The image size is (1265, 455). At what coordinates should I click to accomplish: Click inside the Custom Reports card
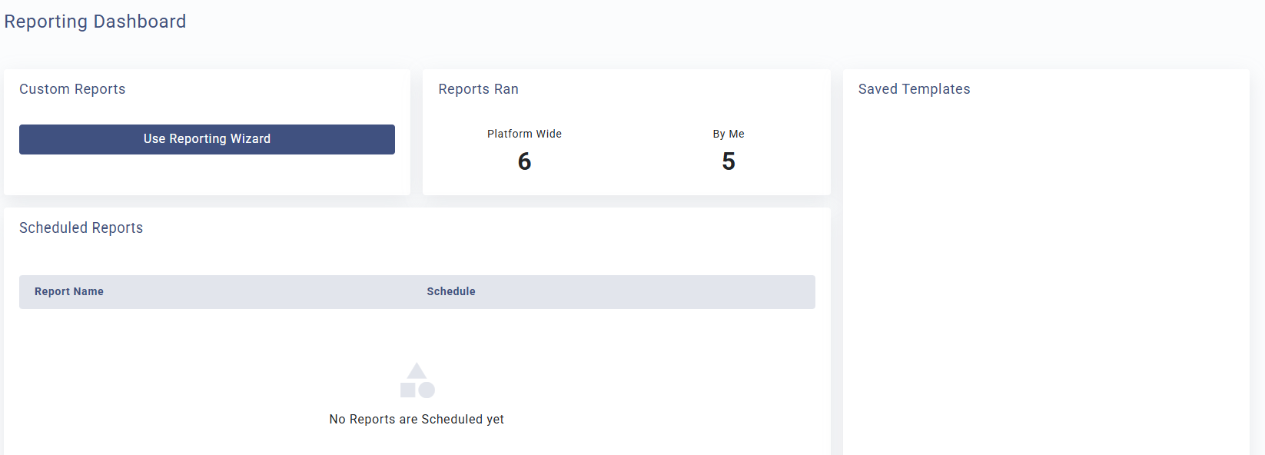click(207, 177)
